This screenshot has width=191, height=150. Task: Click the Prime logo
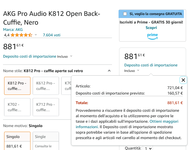click(152, 36)
